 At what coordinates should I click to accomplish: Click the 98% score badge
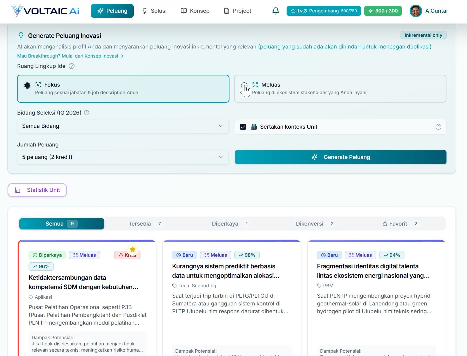point(247,255)
